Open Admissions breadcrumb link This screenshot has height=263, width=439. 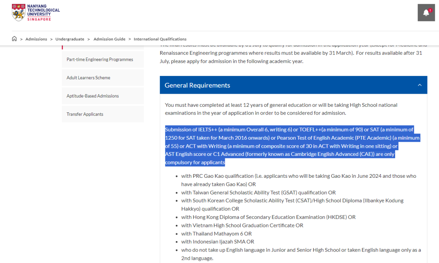pos(36,39)
